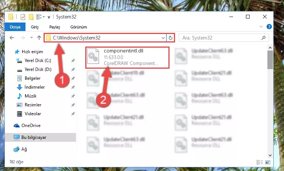Click pin icon next to Belgeler
The image size is (284, 171).
(x=73, y=78)
